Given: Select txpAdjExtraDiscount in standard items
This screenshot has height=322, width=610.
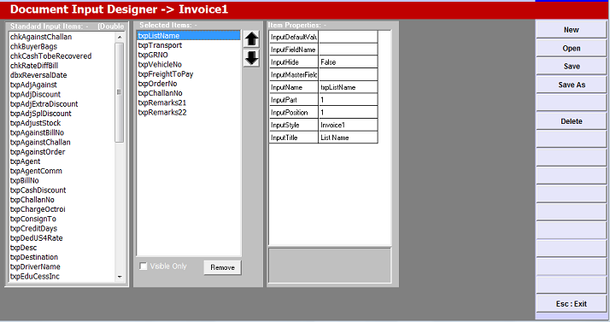Looking at the screenshot, I should click(62, 104).
